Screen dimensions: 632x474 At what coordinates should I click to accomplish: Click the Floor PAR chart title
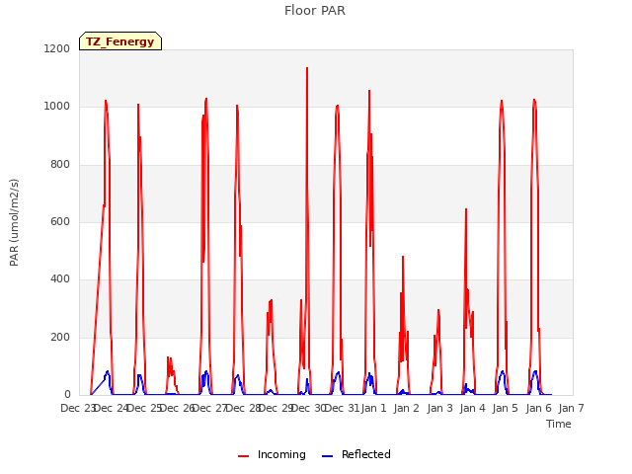pos(315,11)
